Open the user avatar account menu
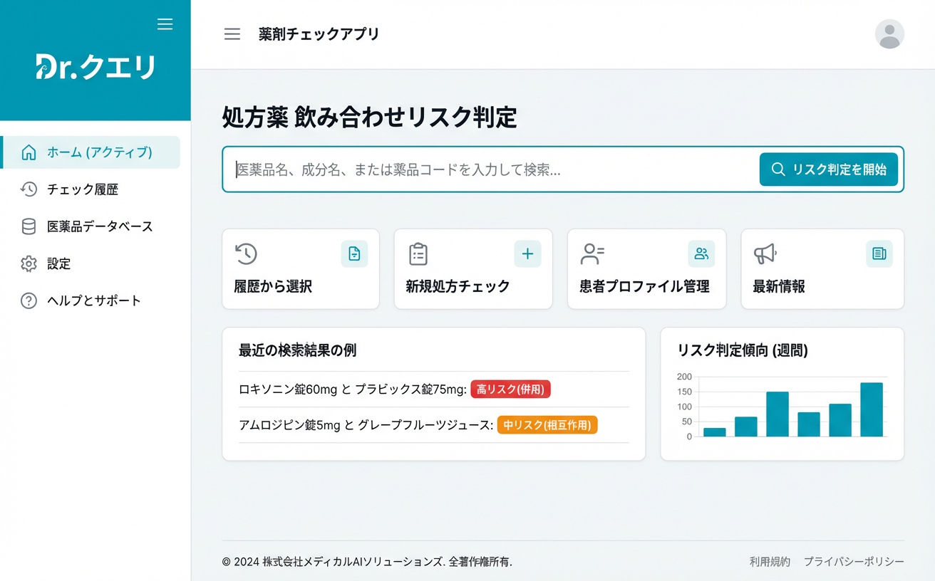This screenshot has height=581, width=935. click(889, 34)
